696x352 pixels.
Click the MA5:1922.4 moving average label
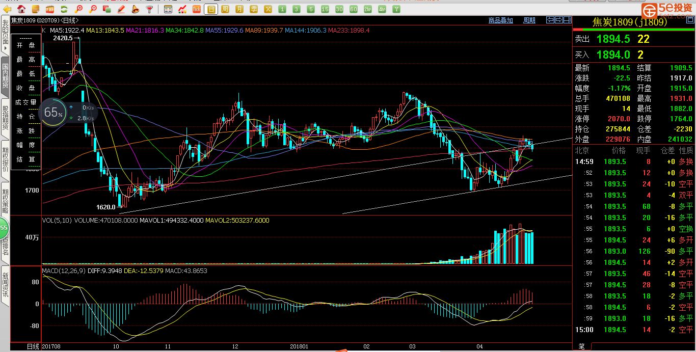tap(67, 31)
